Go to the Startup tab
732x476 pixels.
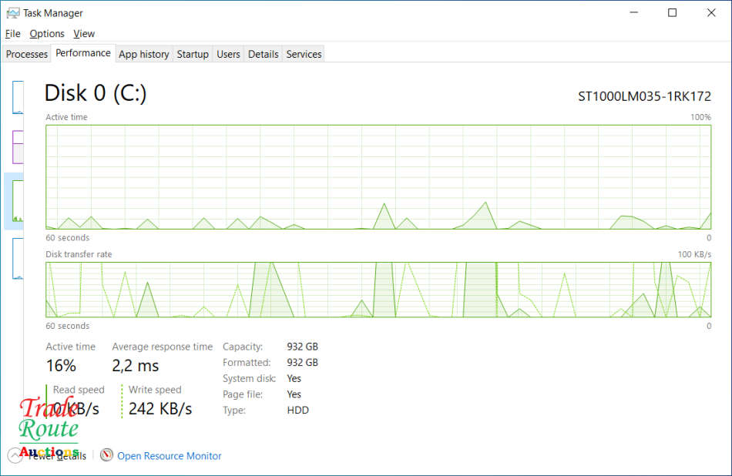coord(193,55)
